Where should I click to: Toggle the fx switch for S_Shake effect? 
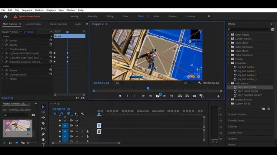click(6, 53)
